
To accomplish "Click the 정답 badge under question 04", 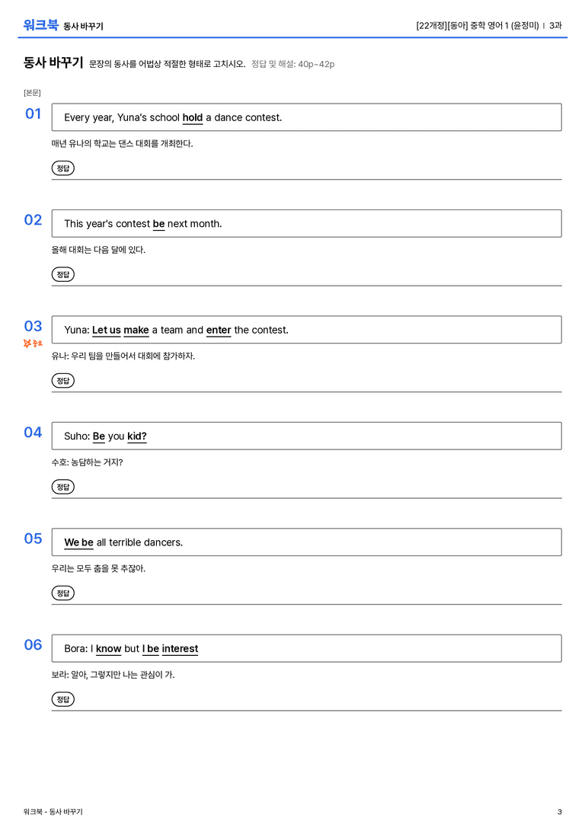I will pos(62,486).
